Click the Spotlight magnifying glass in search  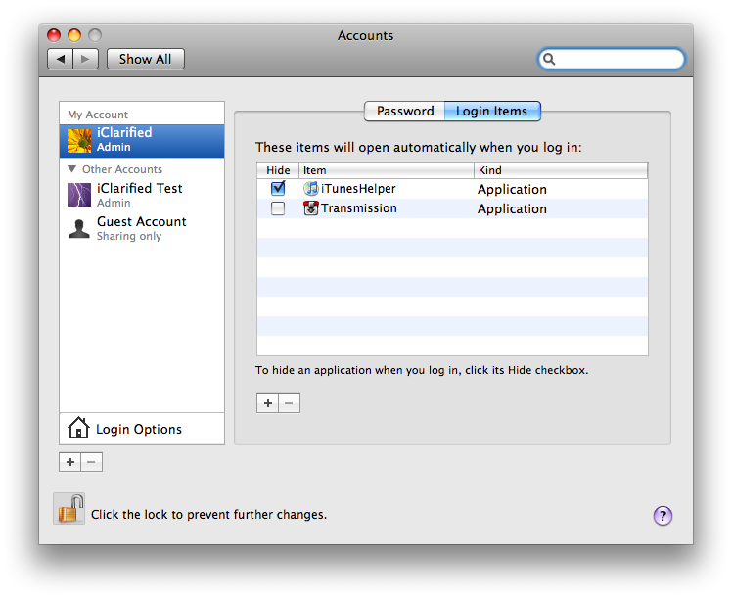(x=550, y=59)
